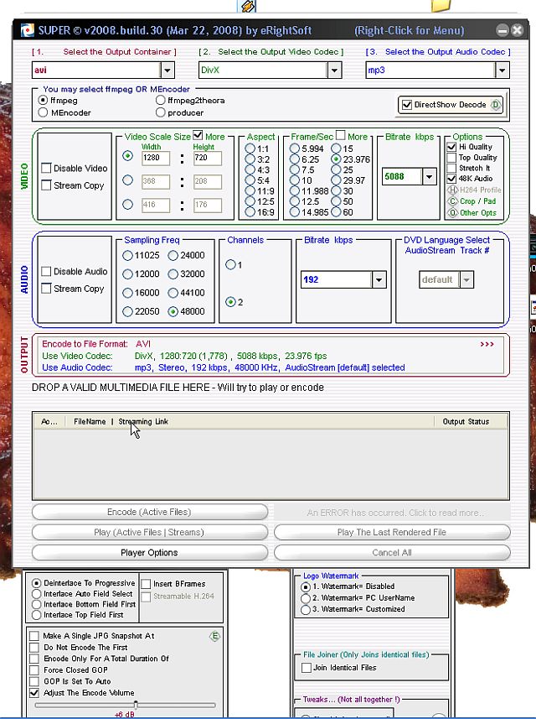Click Play The Last Rendered File
The image size is (536, 719).
click(x=392, y=533)
